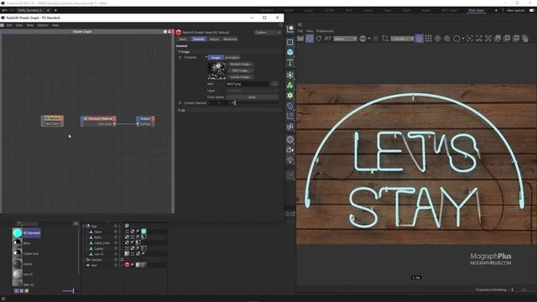Screen dimensions: 537x302
Task: Click the Reload Image button
Action: click(x=241, y=64)
